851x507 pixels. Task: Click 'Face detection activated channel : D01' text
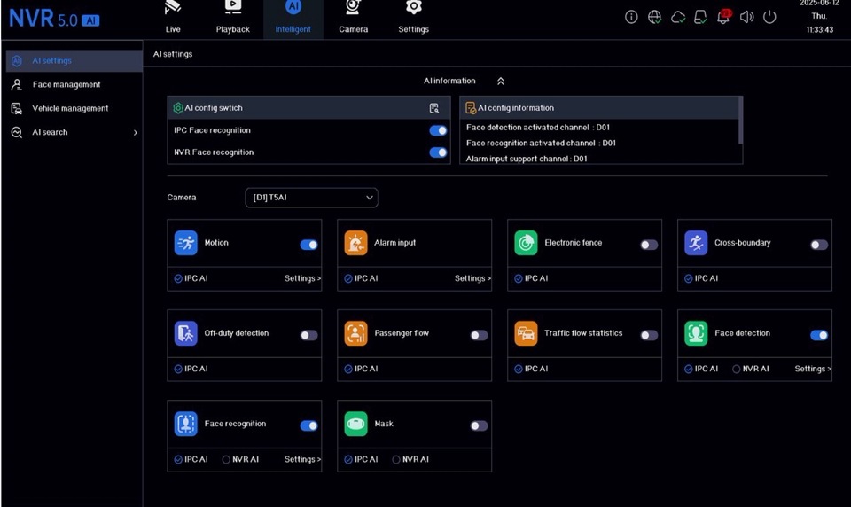click(538, 128)
